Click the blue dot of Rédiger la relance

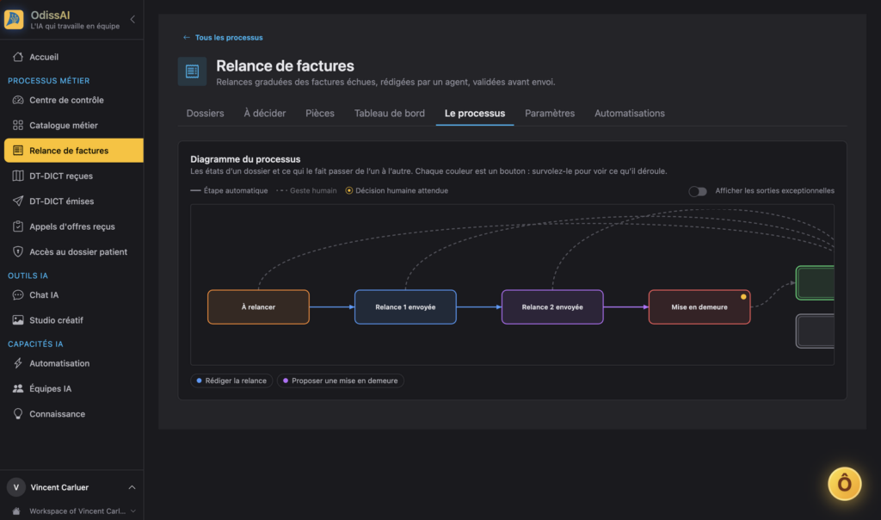pyautogui.click(x=199, y=381)
